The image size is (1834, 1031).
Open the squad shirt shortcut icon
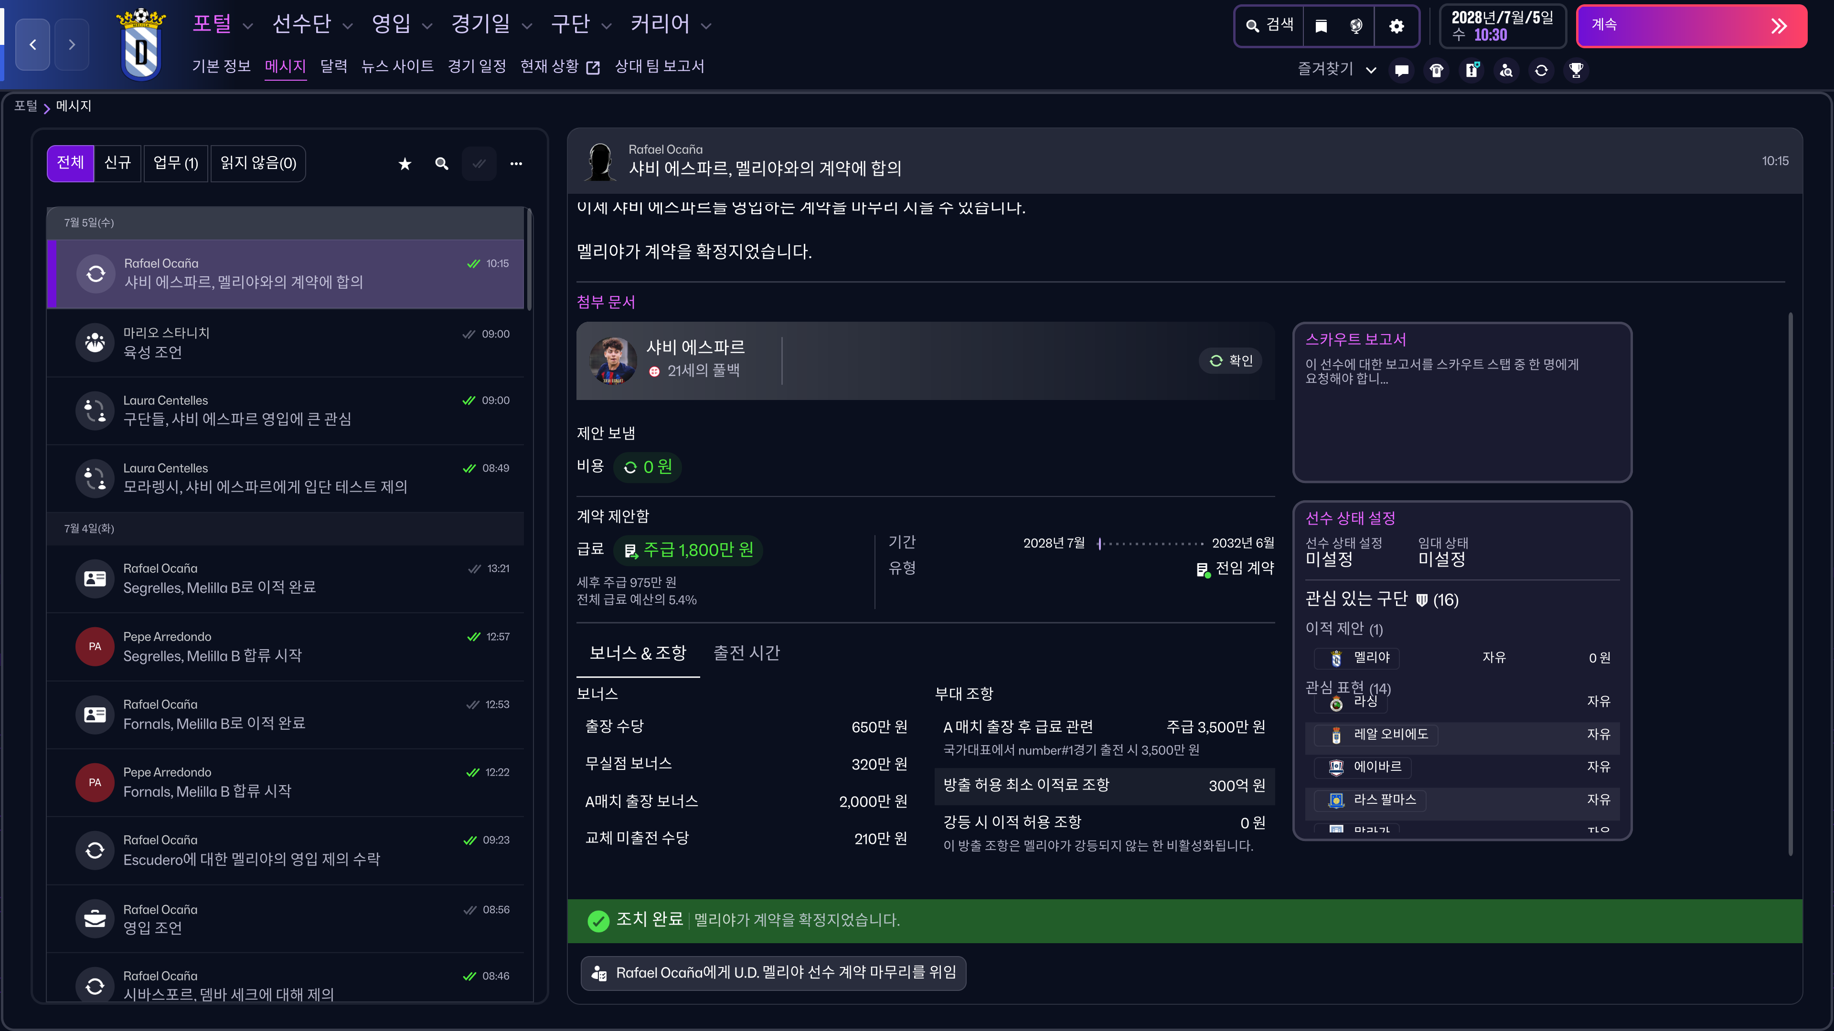coord(1436,70)
